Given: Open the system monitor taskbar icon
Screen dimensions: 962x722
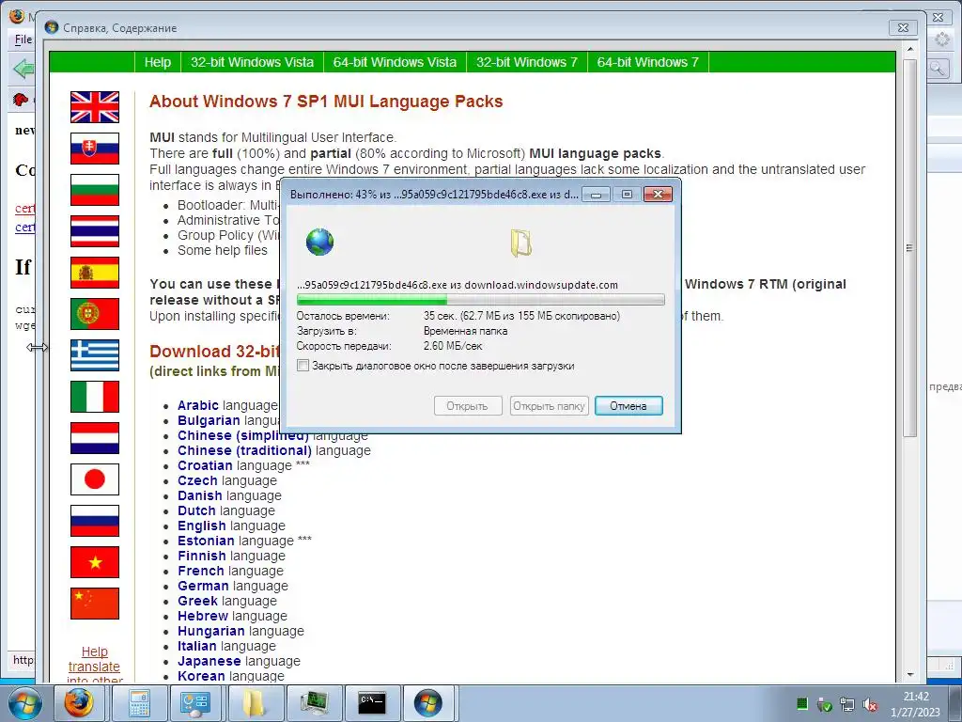Looking at the screenshot, I should (314, 703).
